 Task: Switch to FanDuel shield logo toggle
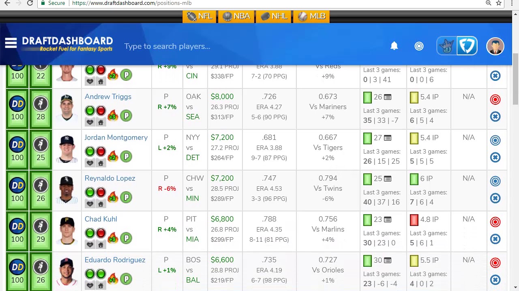pos(467,46)
